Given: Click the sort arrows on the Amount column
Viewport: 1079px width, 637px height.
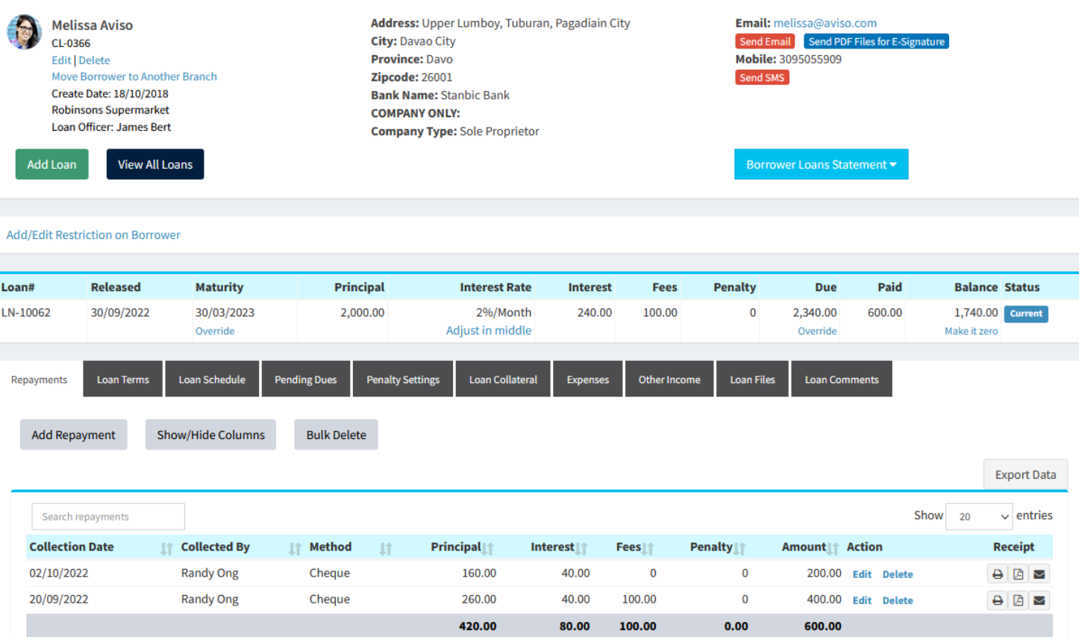Looking at the screenshot, I should 834,547.
